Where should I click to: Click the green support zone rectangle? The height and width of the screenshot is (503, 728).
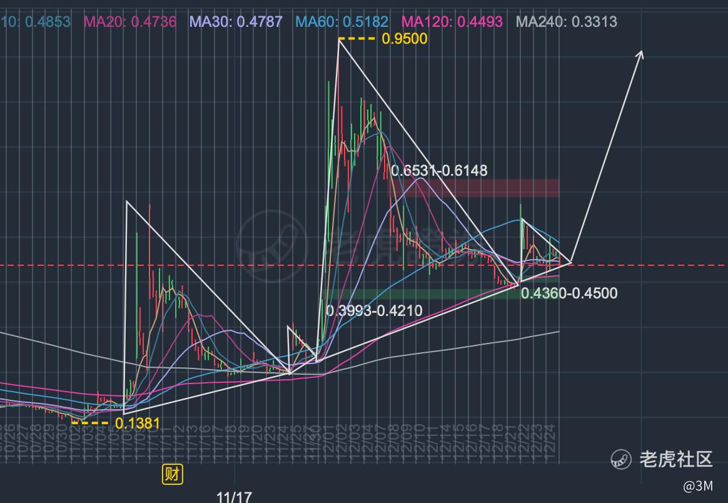coord(443,294)
